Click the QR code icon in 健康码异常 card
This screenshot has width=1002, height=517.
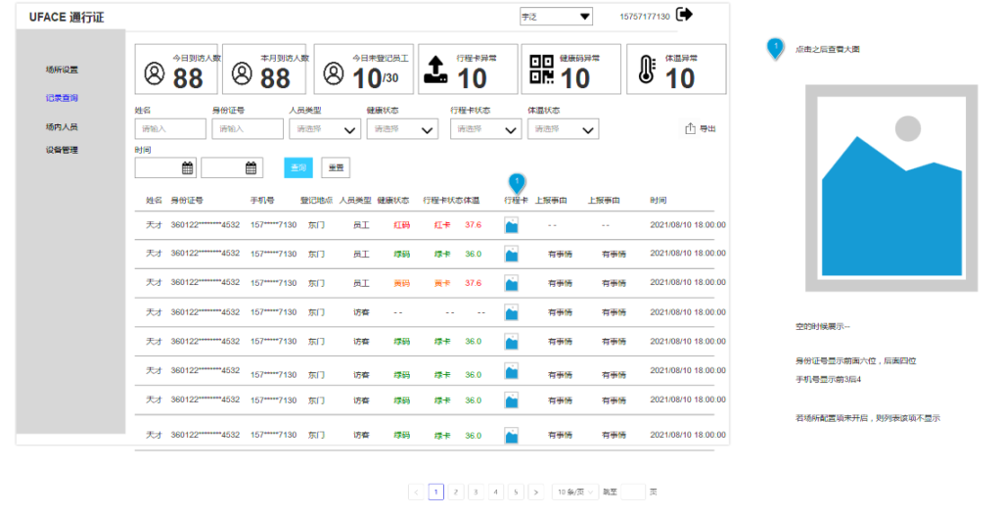click(542, 70)
